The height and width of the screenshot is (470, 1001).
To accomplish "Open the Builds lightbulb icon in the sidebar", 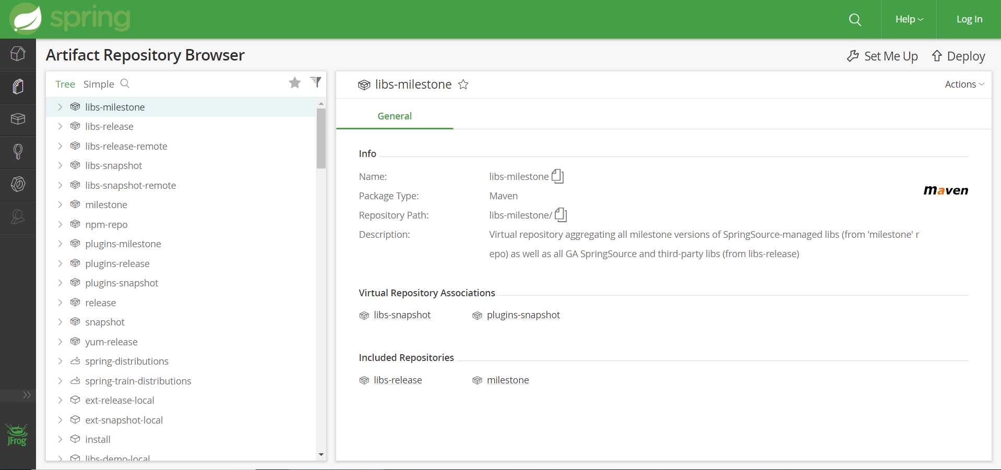I will [18, 152].
